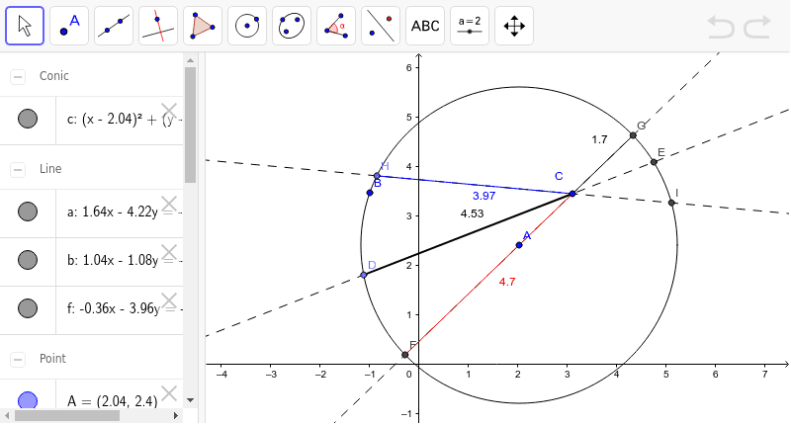Image resolution: width=791 pixels, height=425 pixels.
Task: Click point D on the circle
Action: tap(364, 275)
